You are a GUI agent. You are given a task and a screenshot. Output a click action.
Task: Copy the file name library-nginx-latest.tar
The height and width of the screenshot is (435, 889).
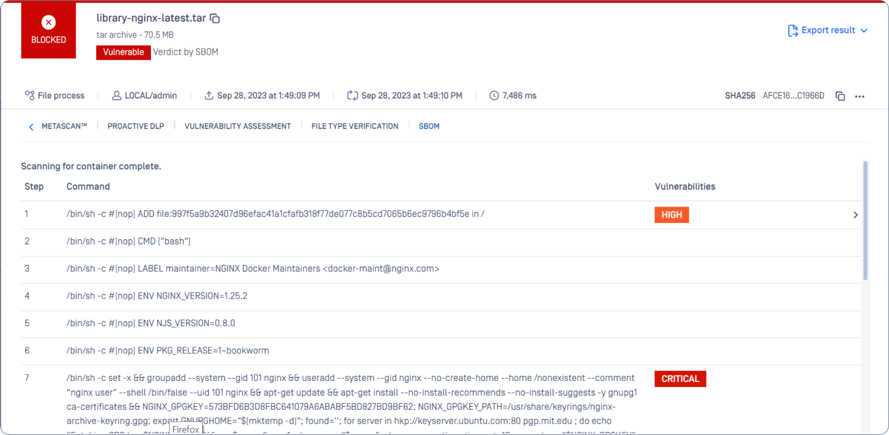(x=215, y=19)
